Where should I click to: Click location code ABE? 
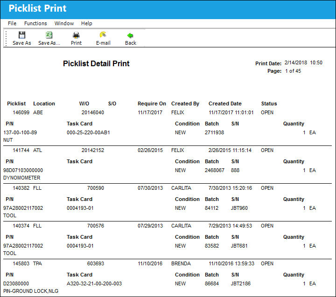pyautogui.click(x=38, y=112)
